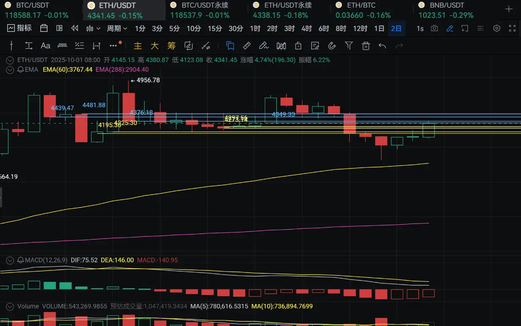Select the 15分 timeframe
The height and width of the screenshot is (326, 521).
pyautogui.click(x=215, y=28)
